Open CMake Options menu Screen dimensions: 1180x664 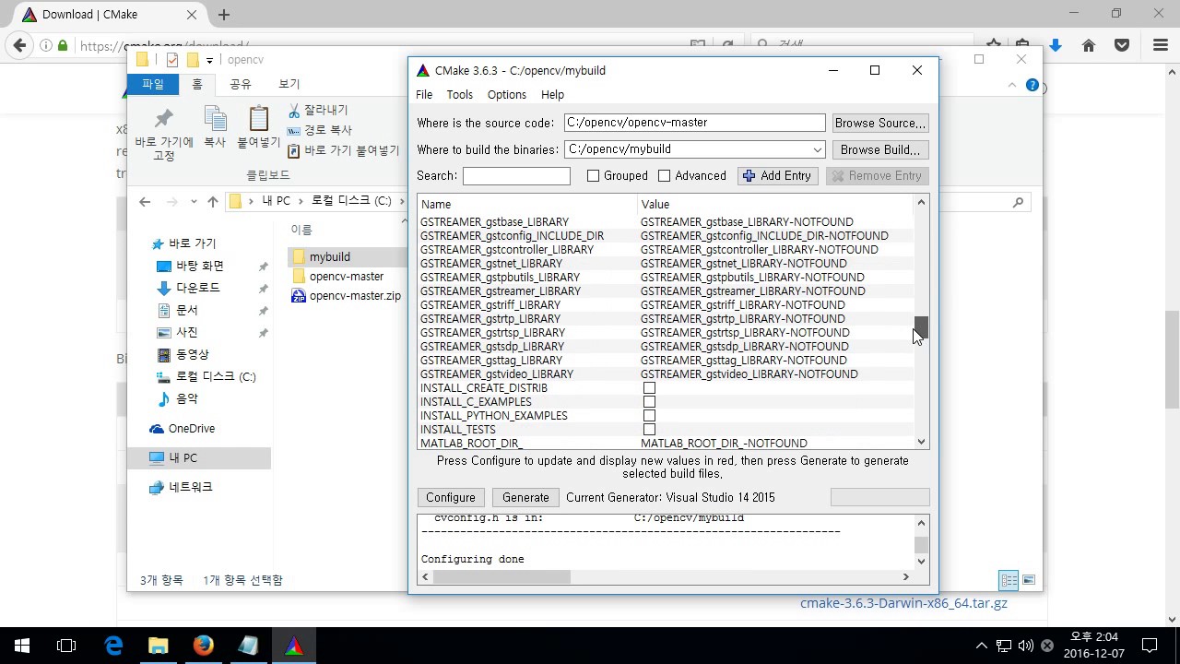point(506,94)
